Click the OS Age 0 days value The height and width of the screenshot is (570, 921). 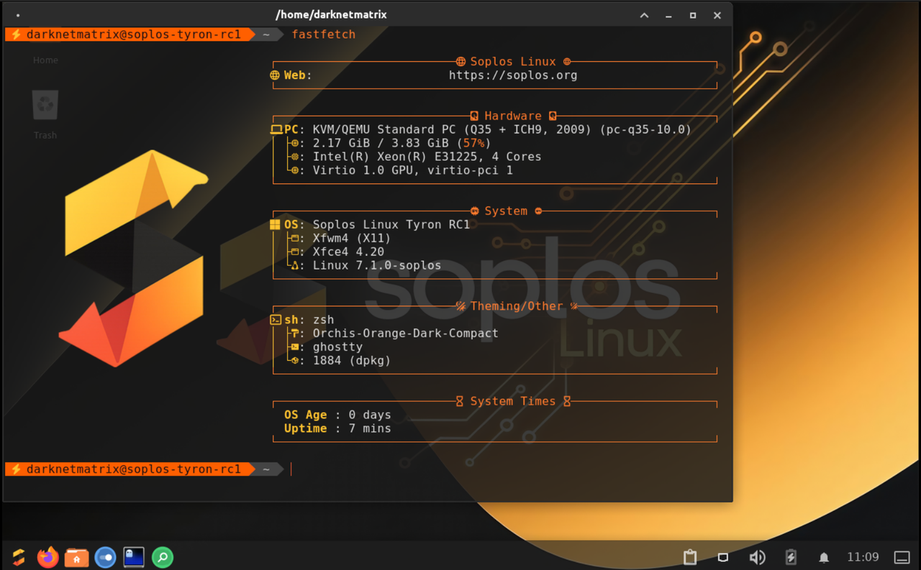[x=370, y=415]
